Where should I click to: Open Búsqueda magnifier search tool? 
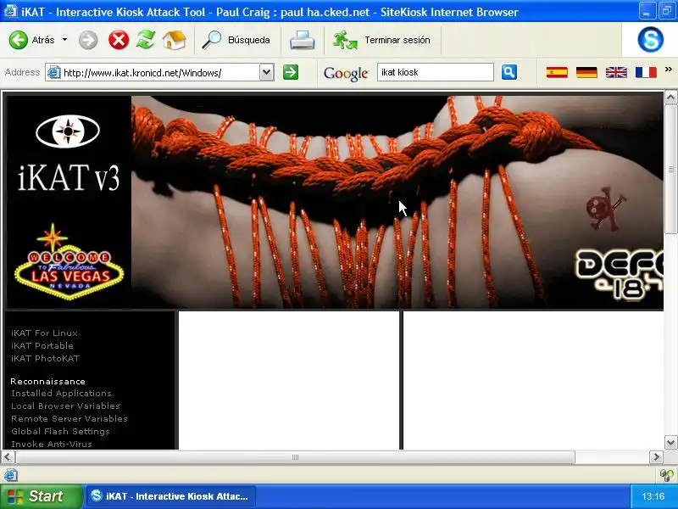pos(236,40)
